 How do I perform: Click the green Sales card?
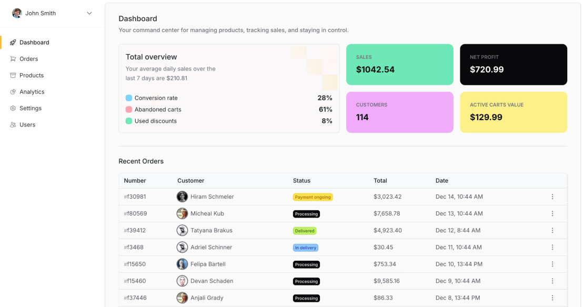click(x=399, y=64)
